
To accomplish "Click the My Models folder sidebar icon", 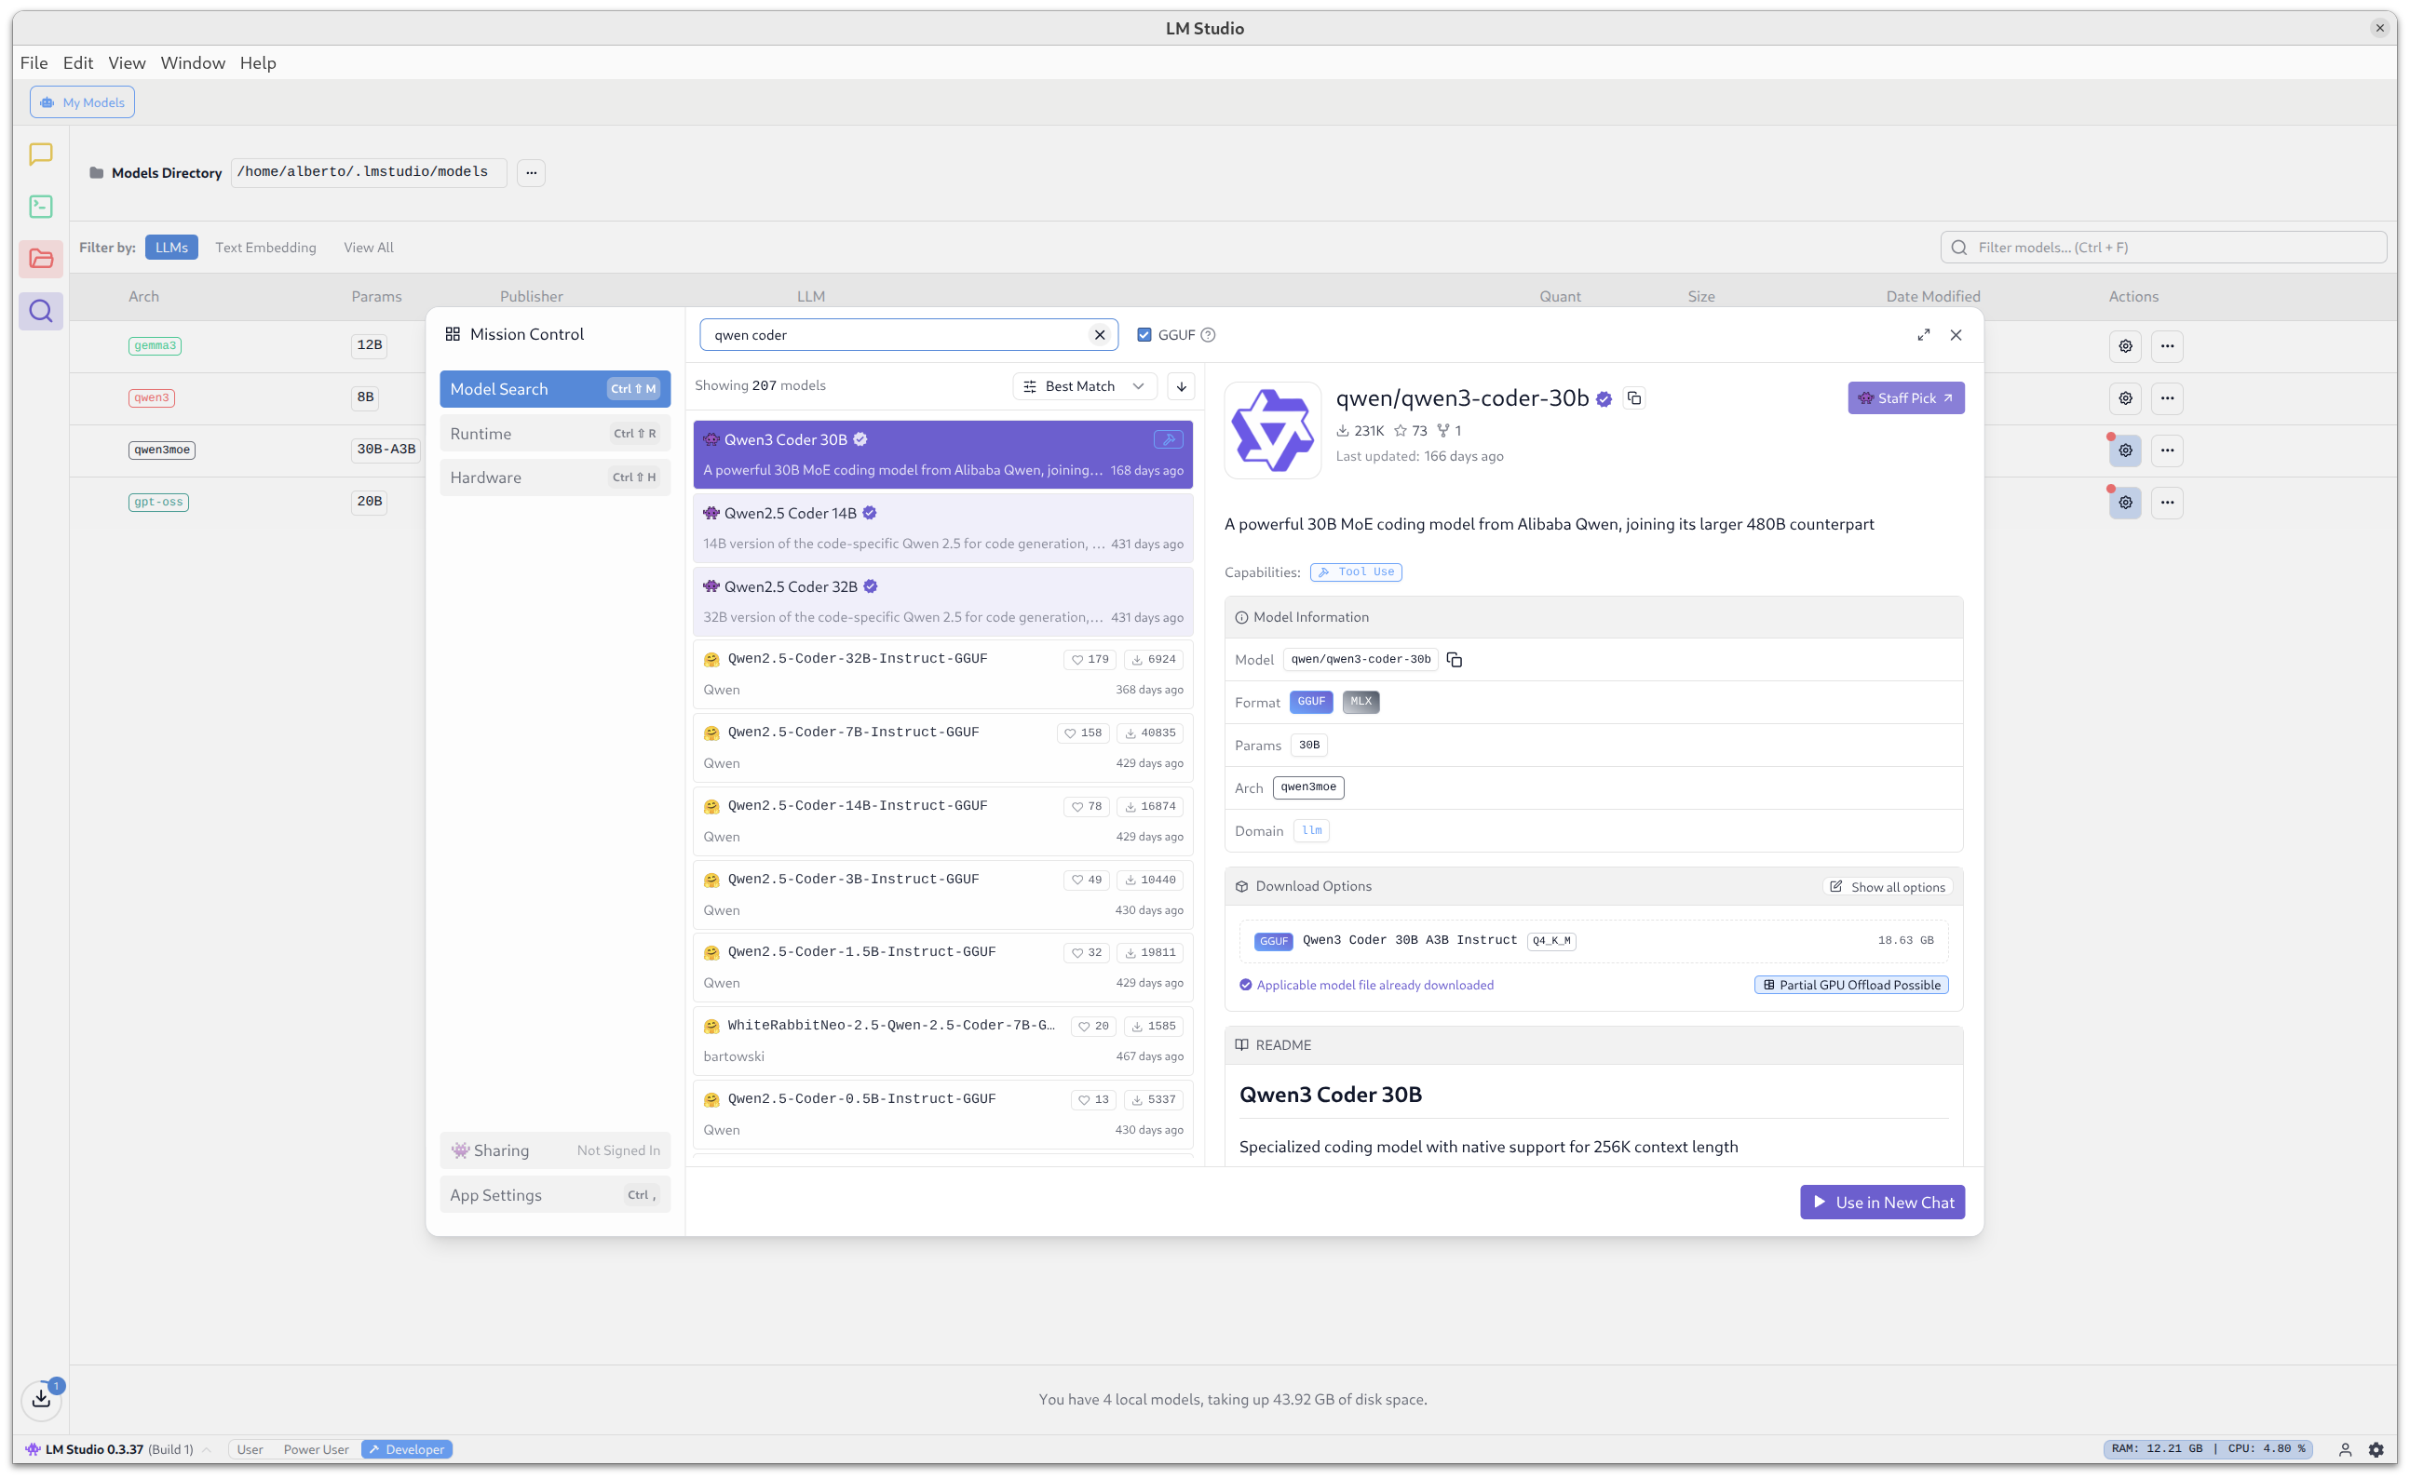I will click(40, 259).
